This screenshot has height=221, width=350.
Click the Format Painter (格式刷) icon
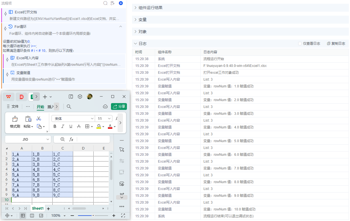click(x=15, y=119)
